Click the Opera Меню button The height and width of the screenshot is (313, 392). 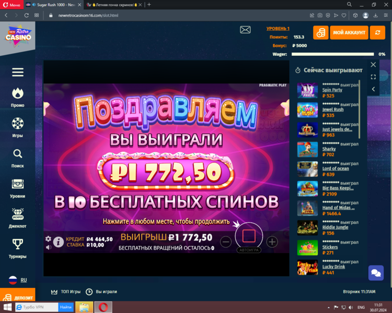click(11, 5)
